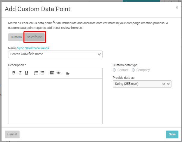Insert an image into the Description
182x142 pixels.
pos(52,73)
